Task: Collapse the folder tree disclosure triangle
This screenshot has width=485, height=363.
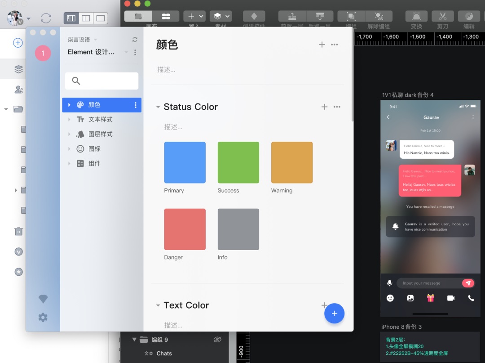Action: 6,109
